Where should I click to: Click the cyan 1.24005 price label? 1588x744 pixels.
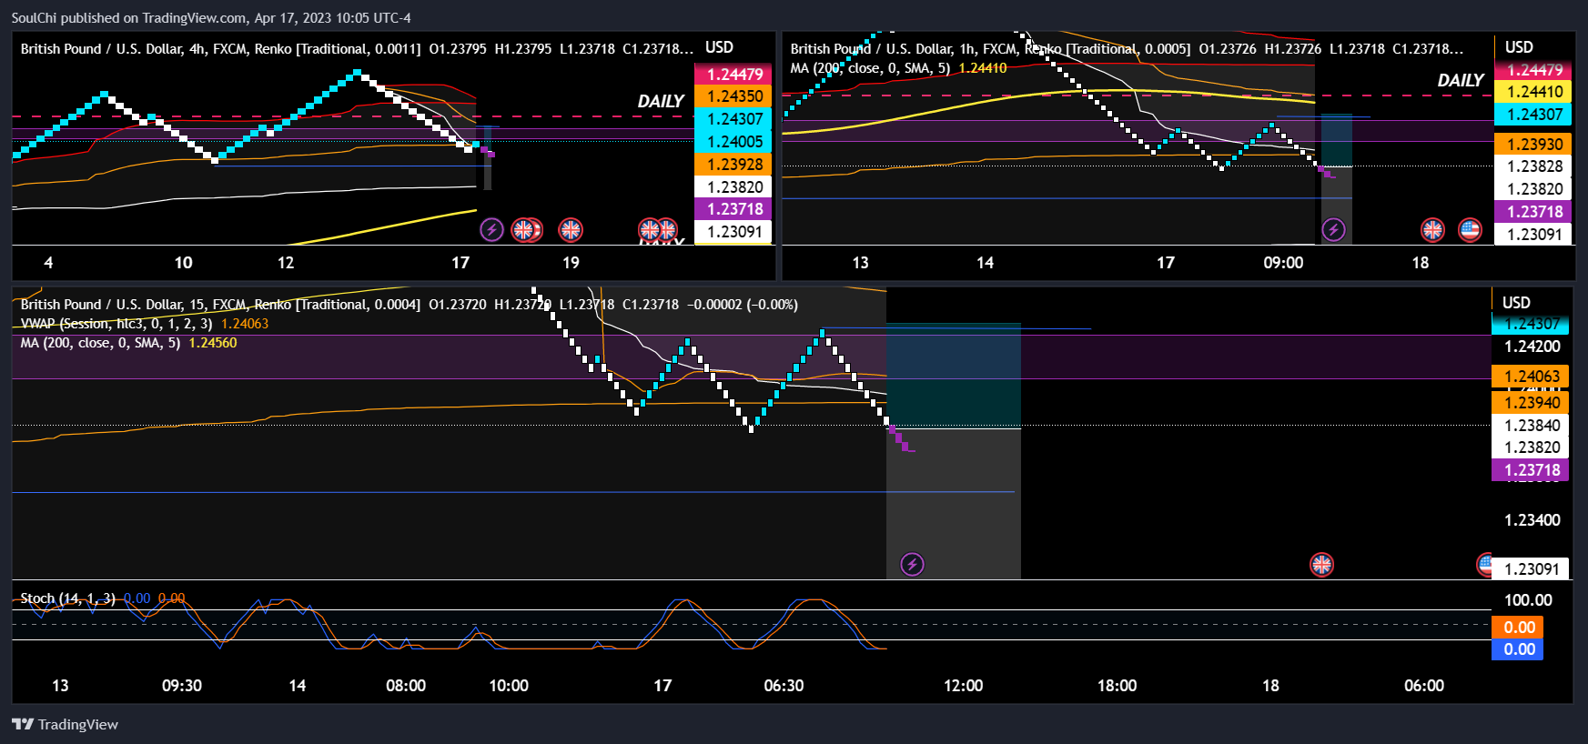coord(734,141)
